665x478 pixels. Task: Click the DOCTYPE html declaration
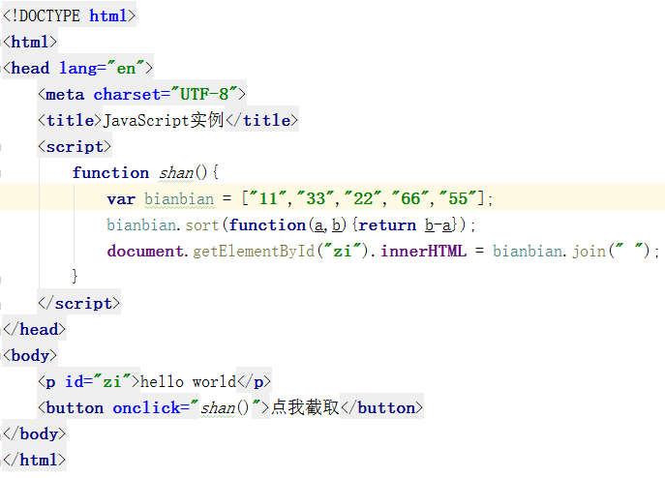point(70,16)
